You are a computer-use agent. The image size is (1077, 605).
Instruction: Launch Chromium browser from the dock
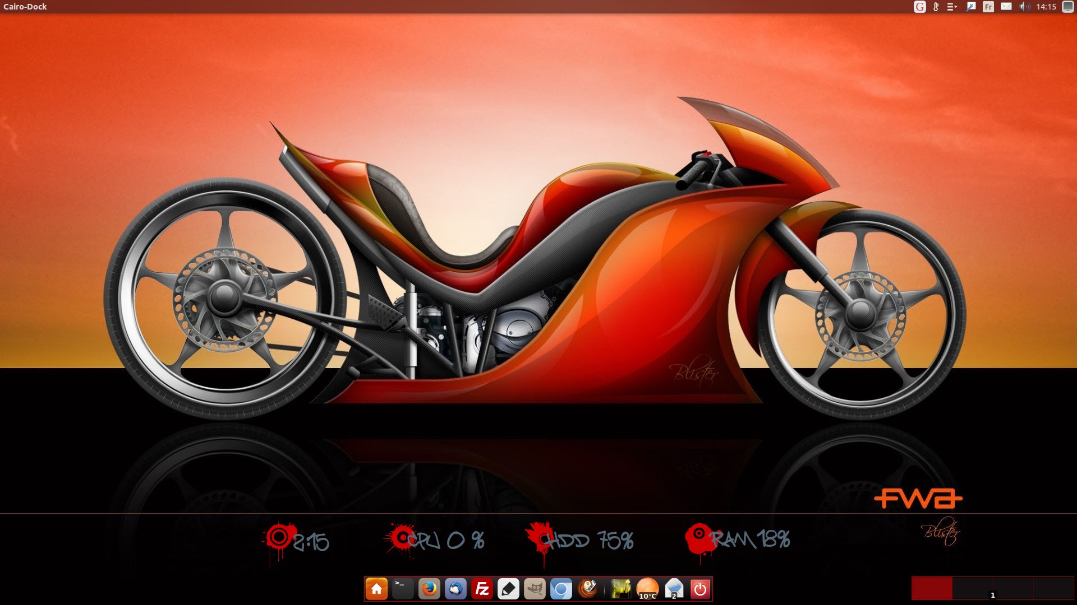coord(561,589)
